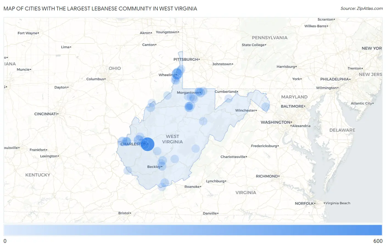Image resolution: width=386 pixels, height=247 pixels.
Task: Select the Maryland state label
Action: (294, 97)
